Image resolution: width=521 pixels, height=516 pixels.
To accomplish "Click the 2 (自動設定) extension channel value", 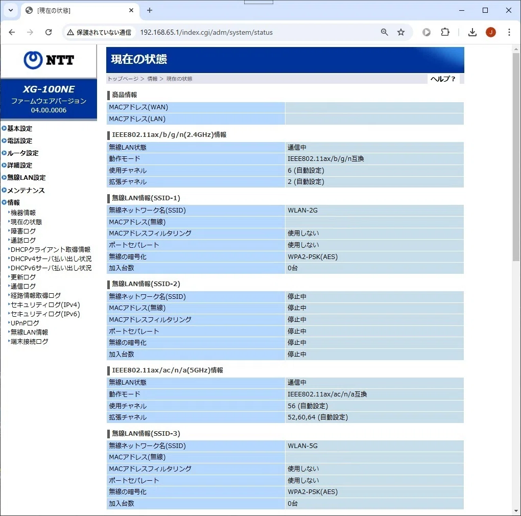I will point(305,182).
